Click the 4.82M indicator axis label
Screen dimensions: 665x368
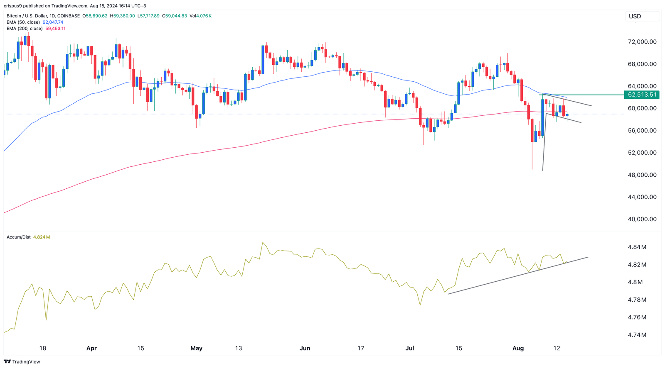click(637, 265)
